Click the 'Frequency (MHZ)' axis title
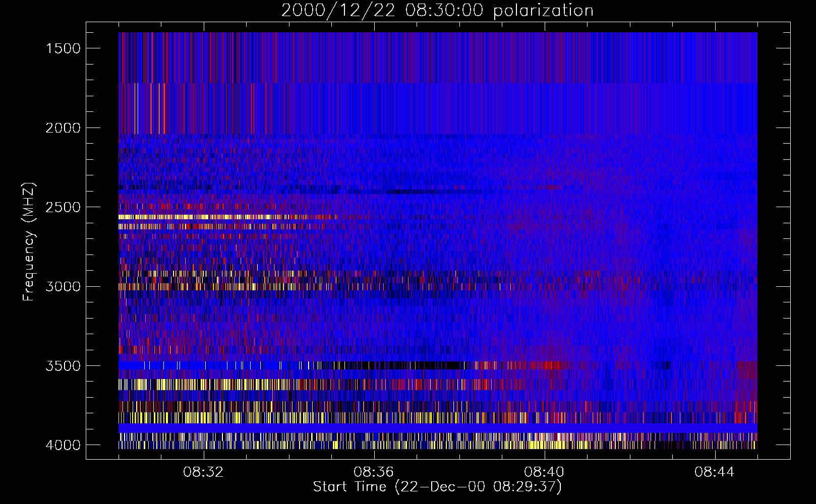 coord(29,242)
